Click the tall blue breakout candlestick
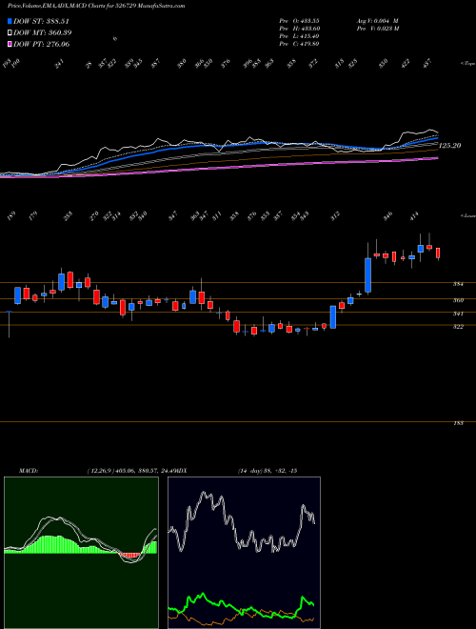This screenshot has width=476, height=629. coord(367,274)
